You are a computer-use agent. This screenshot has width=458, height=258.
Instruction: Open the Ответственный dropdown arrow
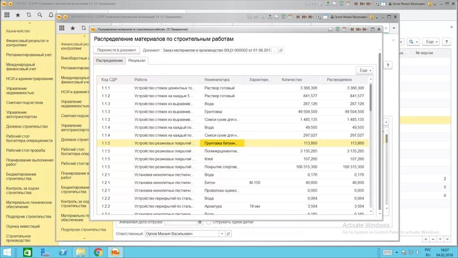(222, 234)
